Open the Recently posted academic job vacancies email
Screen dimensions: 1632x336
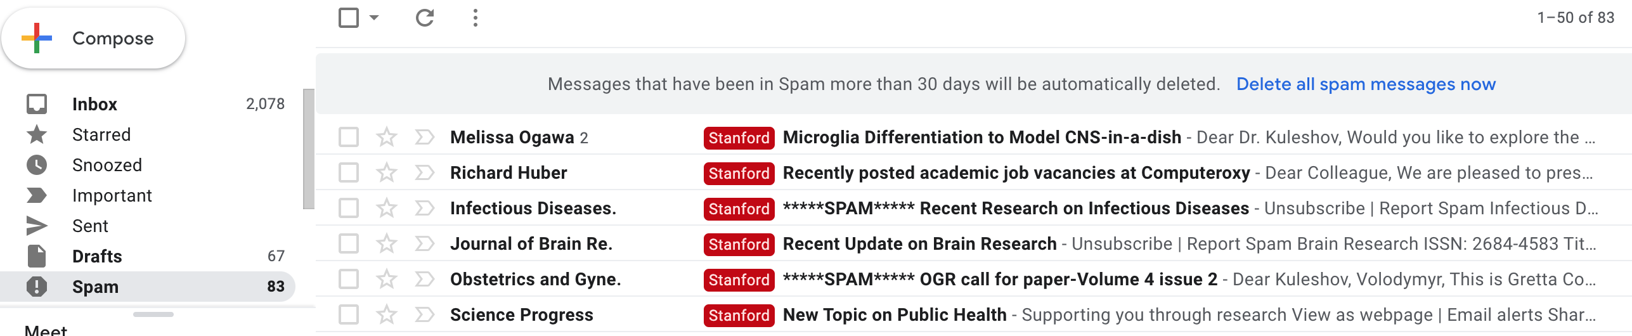point(1016,172)
